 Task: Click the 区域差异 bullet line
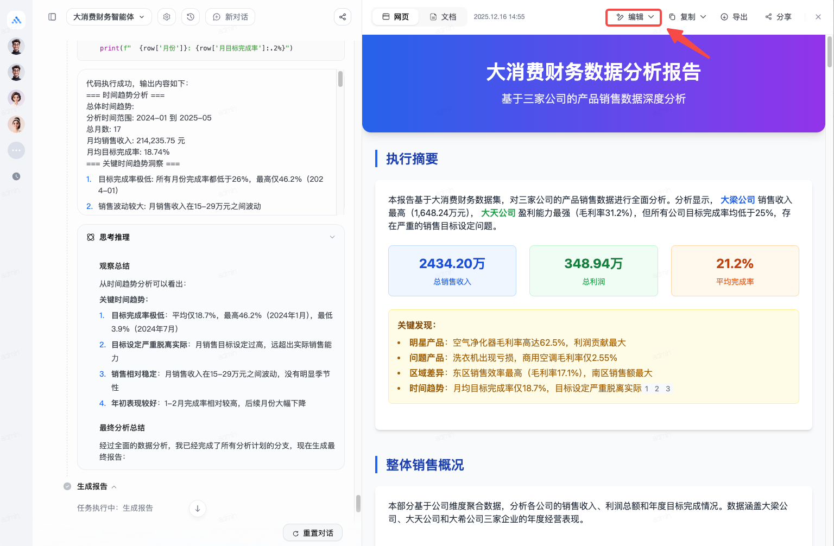click(x=531, y=373)
